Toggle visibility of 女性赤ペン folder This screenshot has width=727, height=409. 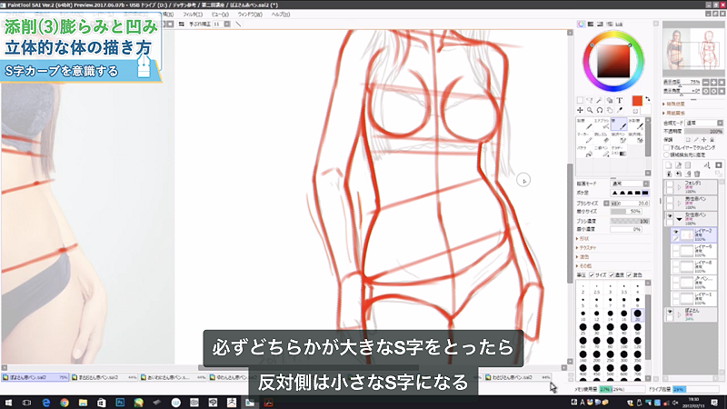670,216
